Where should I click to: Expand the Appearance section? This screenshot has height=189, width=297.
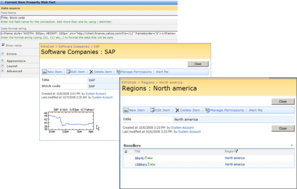(x=3, y=61)
